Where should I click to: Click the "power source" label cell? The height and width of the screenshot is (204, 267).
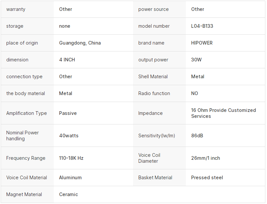(153, 9)
